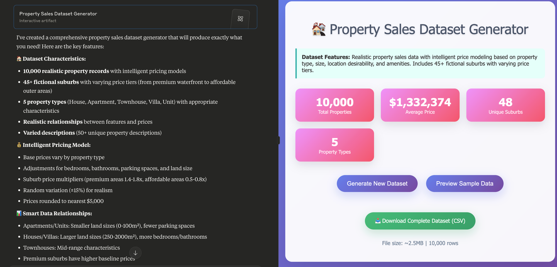
Task: Click the panel divider resize handle
Action: tap(278, 140)
